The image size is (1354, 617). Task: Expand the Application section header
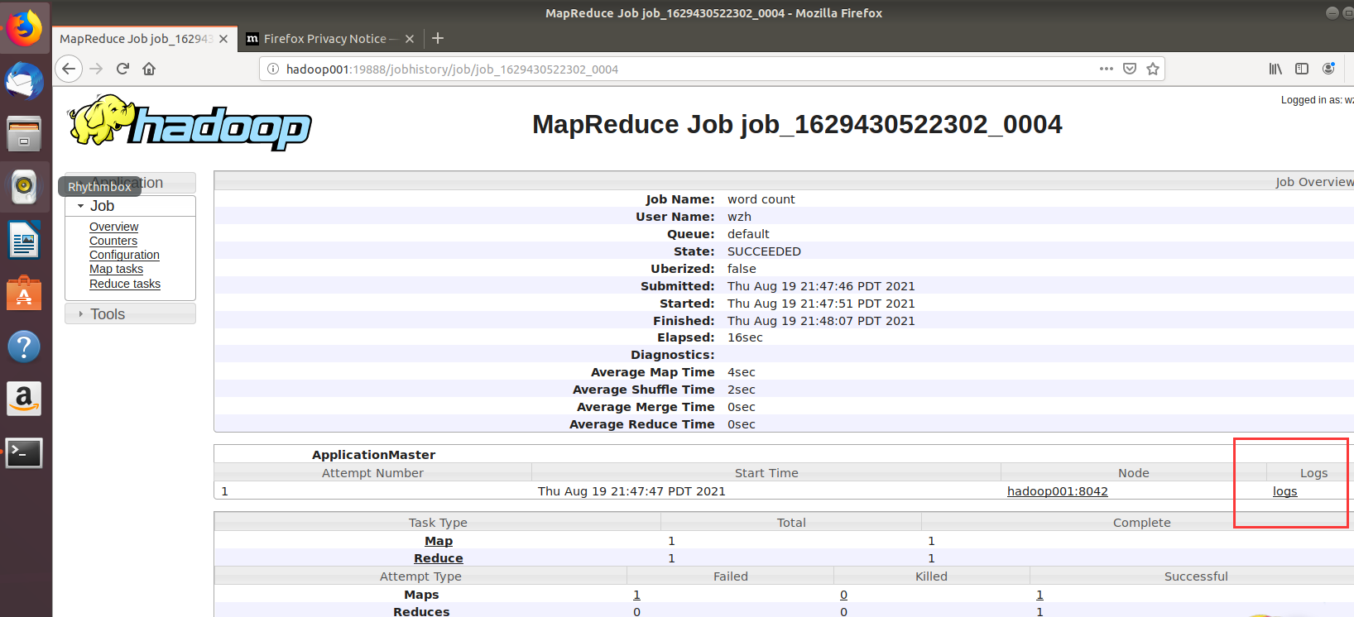[x=130, y=183]
